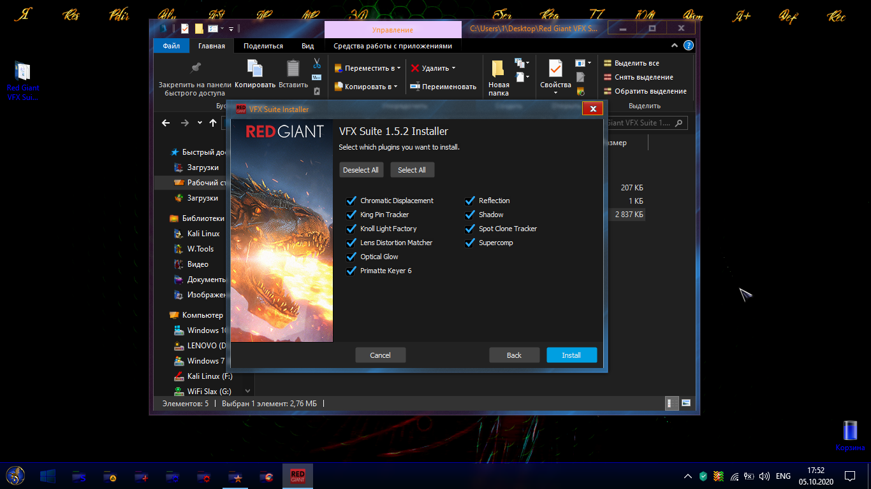Click the scissors Cut icon
The height and width of the screenshot is (489, 871).
click(316, 64)
